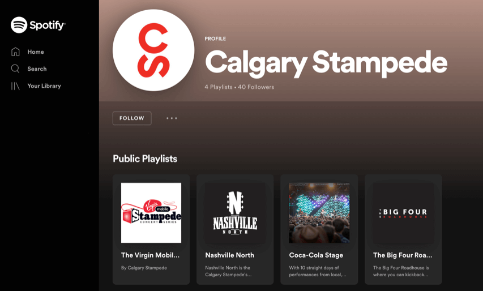The width and height of the screenshot is (483, 291).
Task: Click The Virgin Mobil... playlist title
Action: tap(150, 255)
